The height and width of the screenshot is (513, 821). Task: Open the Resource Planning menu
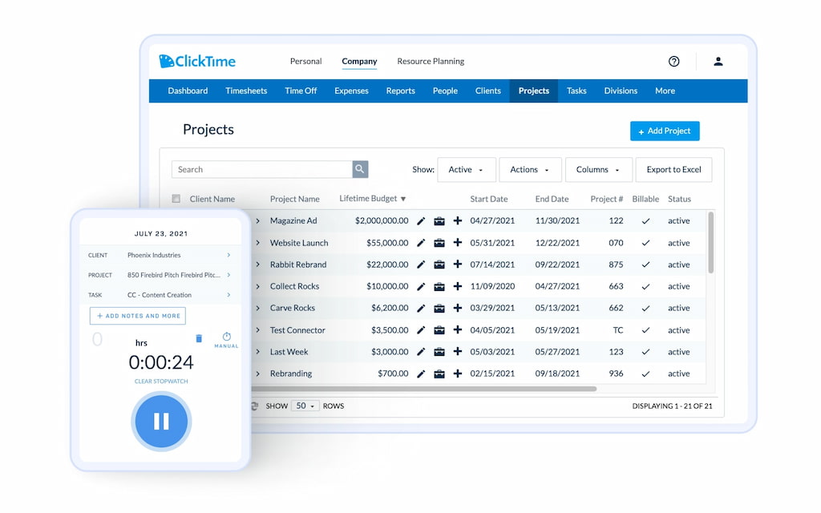(431, 61)
